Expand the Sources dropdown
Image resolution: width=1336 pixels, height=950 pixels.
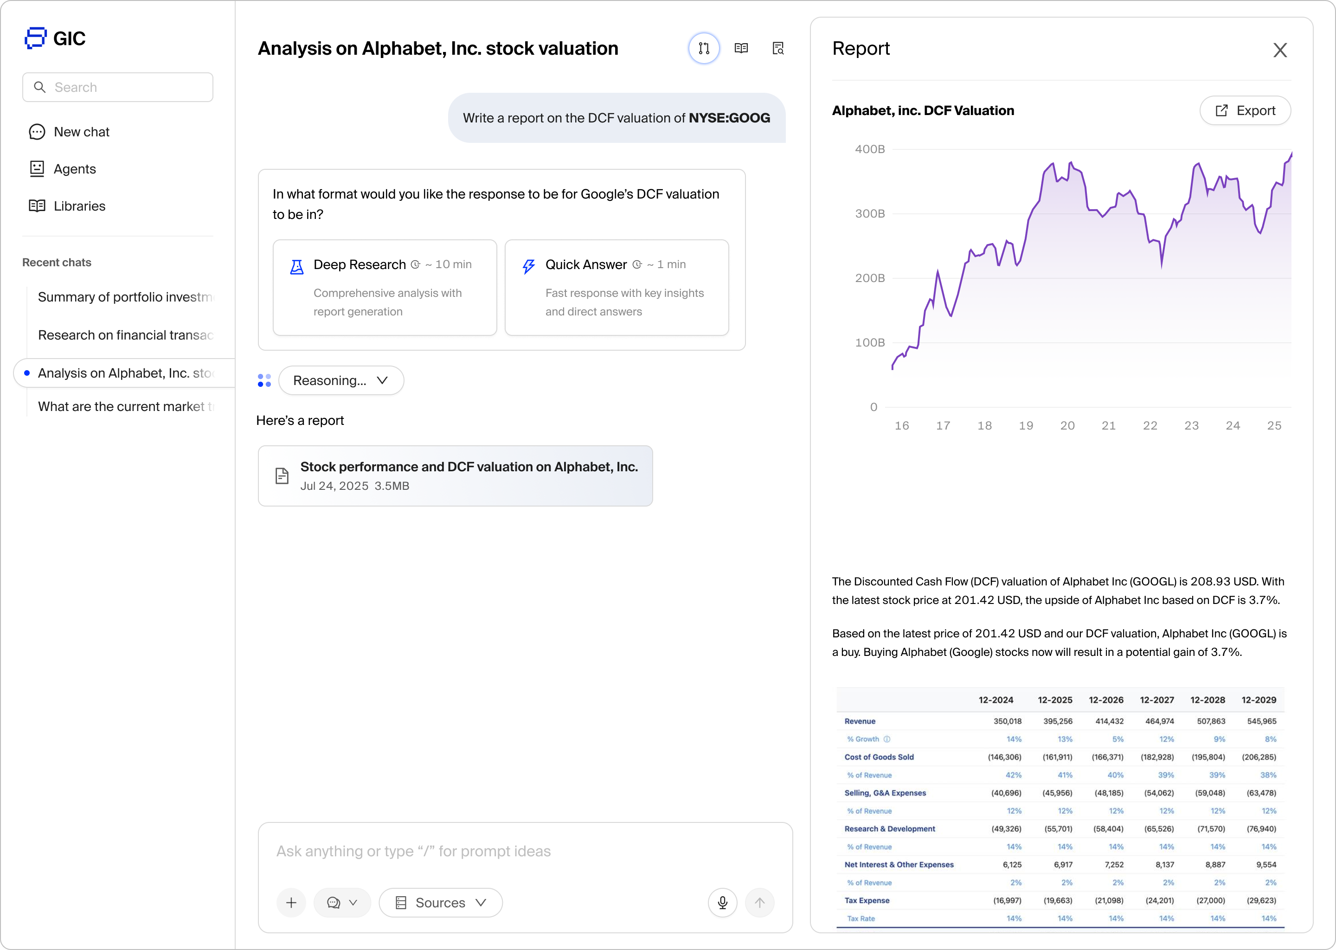coord(440,903)
